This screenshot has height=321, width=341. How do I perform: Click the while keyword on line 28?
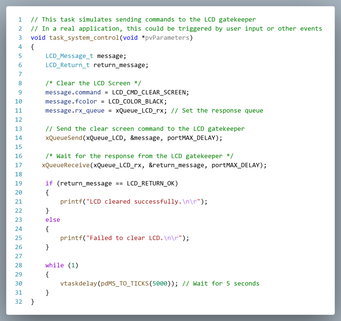tap(55, 265)
